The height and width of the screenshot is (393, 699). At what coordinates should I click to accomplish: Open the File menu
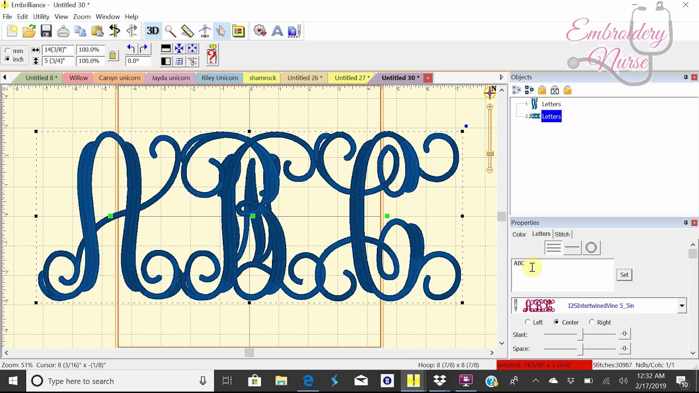click(x=7, y=17)
